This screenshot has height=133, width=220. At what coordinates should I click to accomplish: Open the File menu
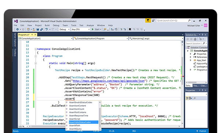[x=15, y=25]
